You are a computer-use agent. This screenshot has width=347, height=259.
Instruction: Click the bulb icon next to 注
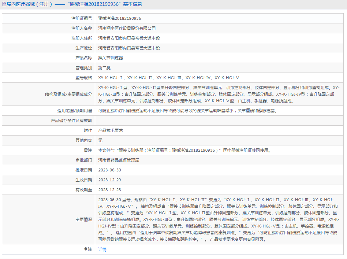86,249
